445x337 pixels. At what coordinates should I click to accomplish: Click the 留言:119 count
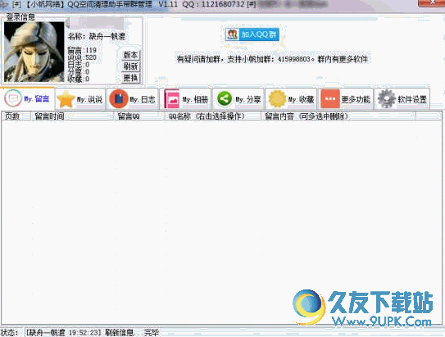(82, 50)
